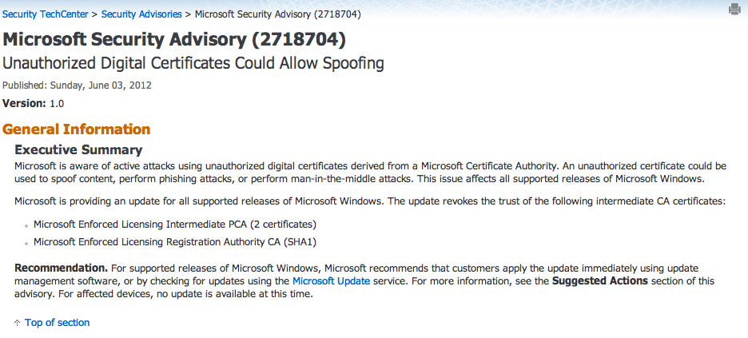
Task: Click the bullet marker before Intermediate PCA item
Action: 26,225
